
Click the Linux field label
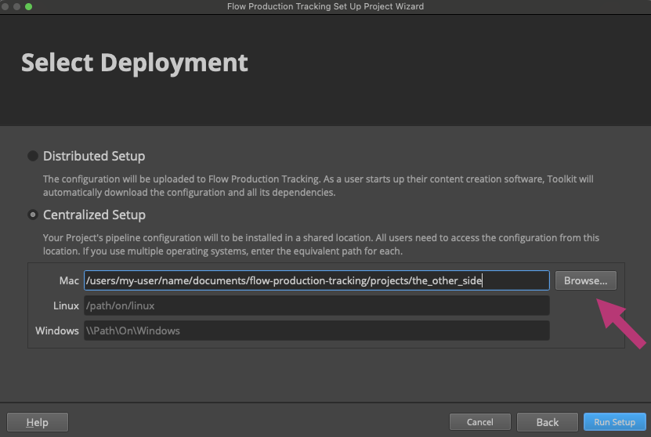click(x=66, y=305)
